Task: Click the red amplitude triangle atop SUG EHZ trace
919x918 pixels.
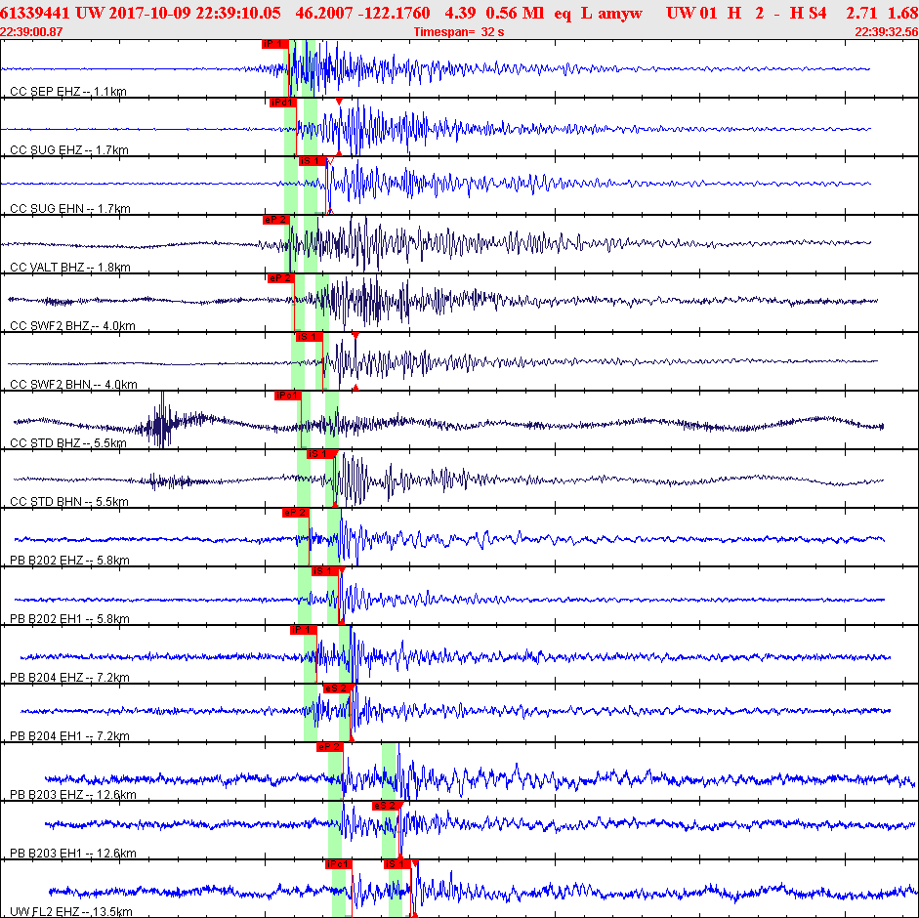Action: click(x=339, y=102)
